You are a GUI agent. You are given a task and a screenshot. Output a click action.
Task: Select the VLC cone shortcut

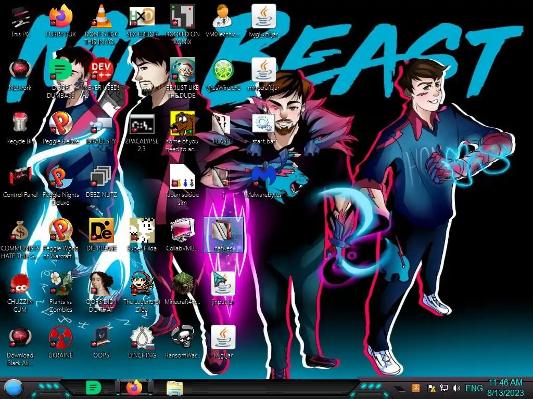click(x=101, y=25)
